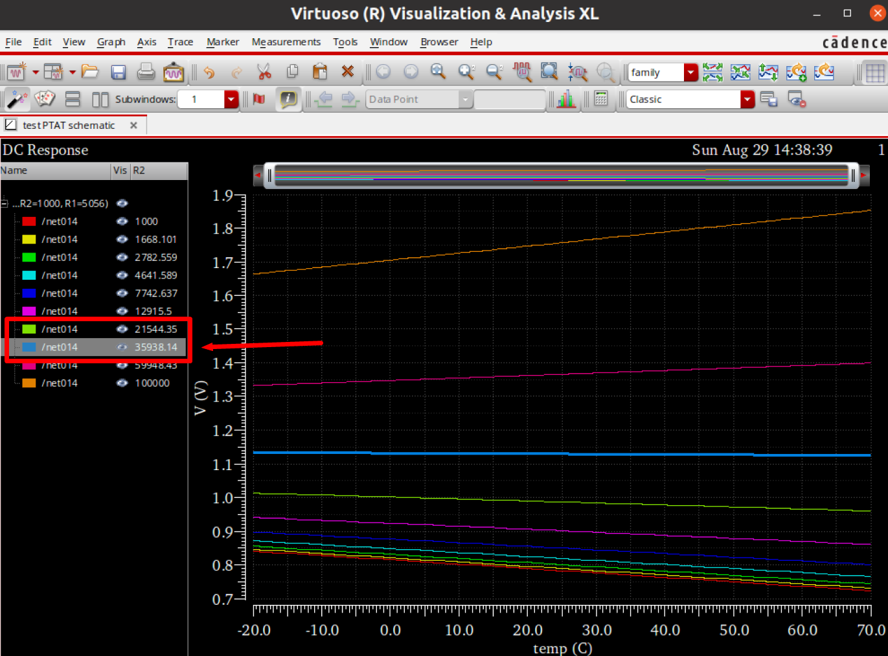The width and height of the screenshot is (888, 656).
Task: Open new window icon's dropdown arrow
Action: [x=36, y=72]
